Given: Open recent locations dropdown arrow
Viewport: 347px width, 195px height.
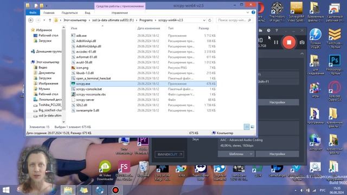Looking at the screenshot, I should [44, 20].
